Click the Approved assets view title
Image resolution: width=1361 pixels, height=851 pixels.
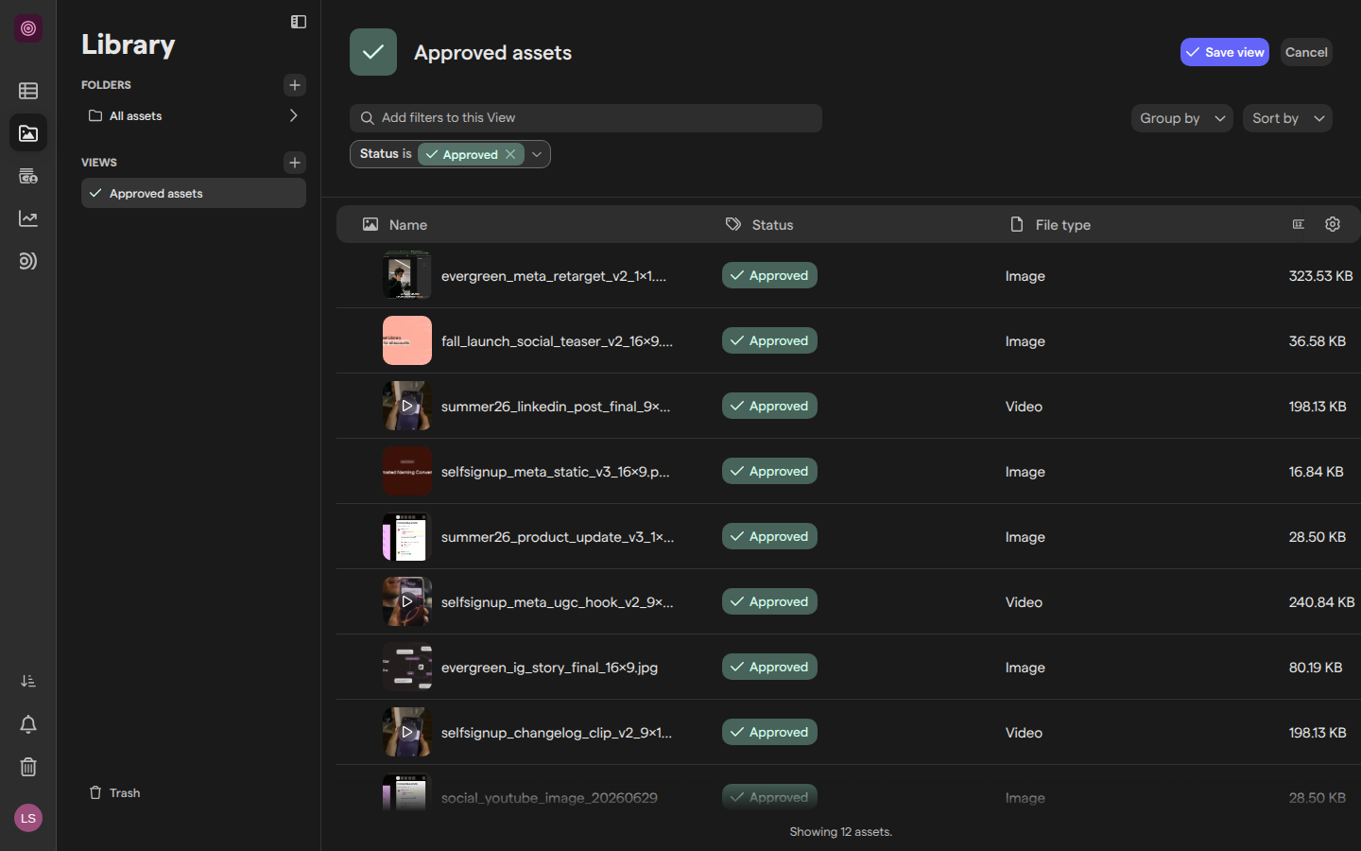click(492, 53)
